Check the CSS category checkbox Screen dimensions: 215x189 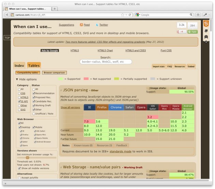(x=19, y=93)
